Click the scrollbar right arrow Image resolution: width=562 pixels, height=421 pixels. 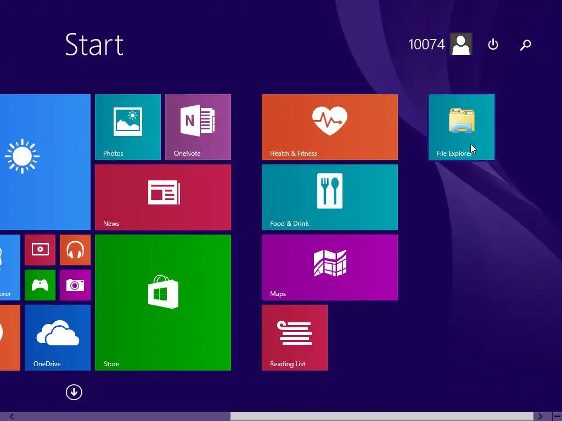[x=541, y=417]
